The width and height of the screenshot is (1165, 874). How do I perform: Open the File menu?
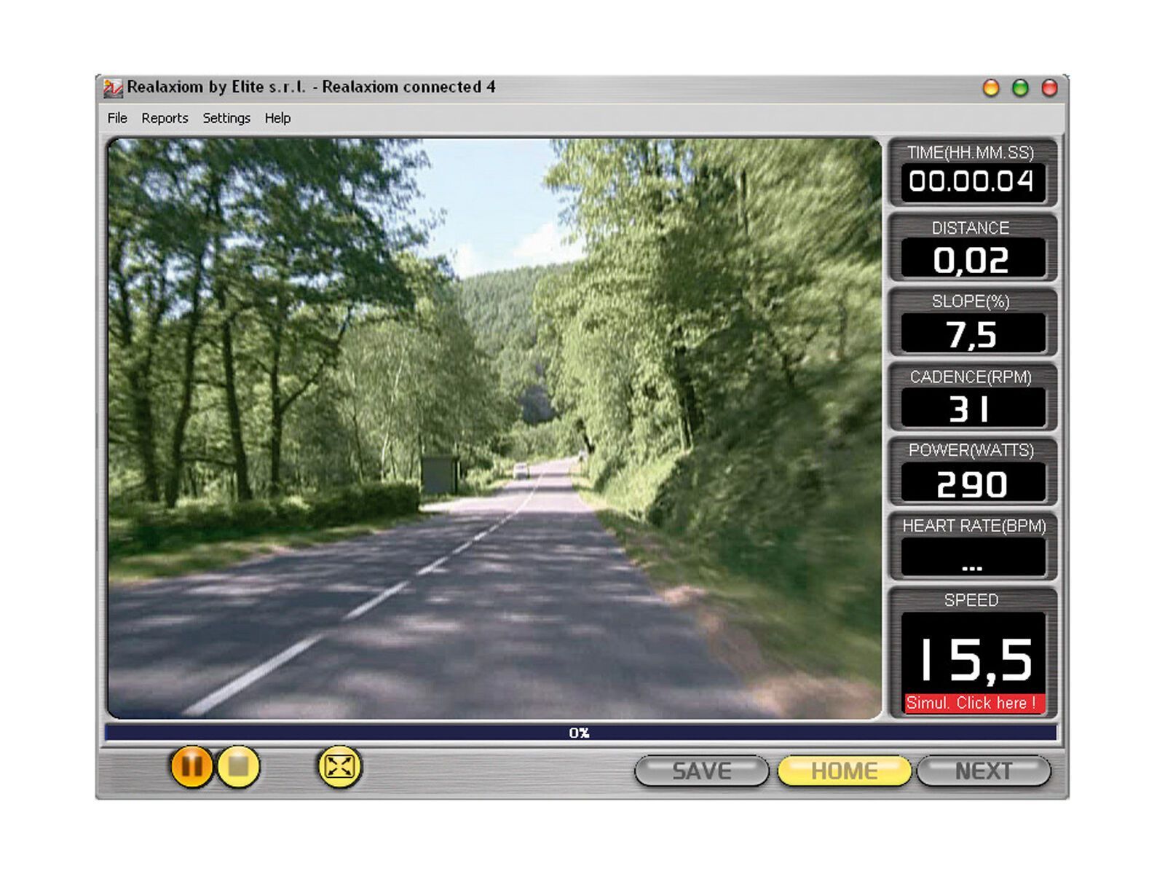click(x=116, y=117)
